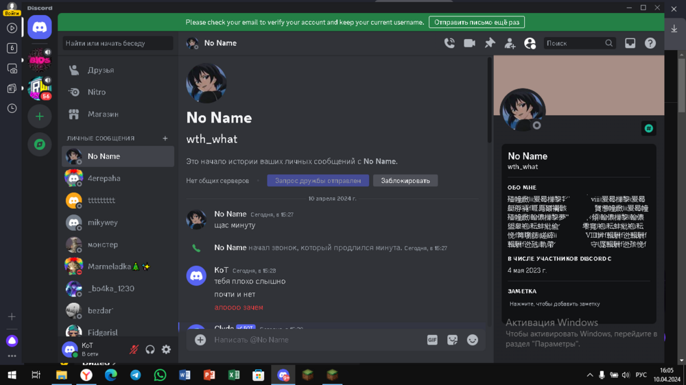The width and height of the screenshot is (686, 385).
Task: Add friends to this DM
Action: (510, 43)
